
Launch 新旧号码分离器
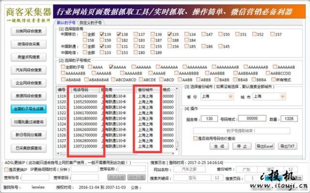(28, 135)
